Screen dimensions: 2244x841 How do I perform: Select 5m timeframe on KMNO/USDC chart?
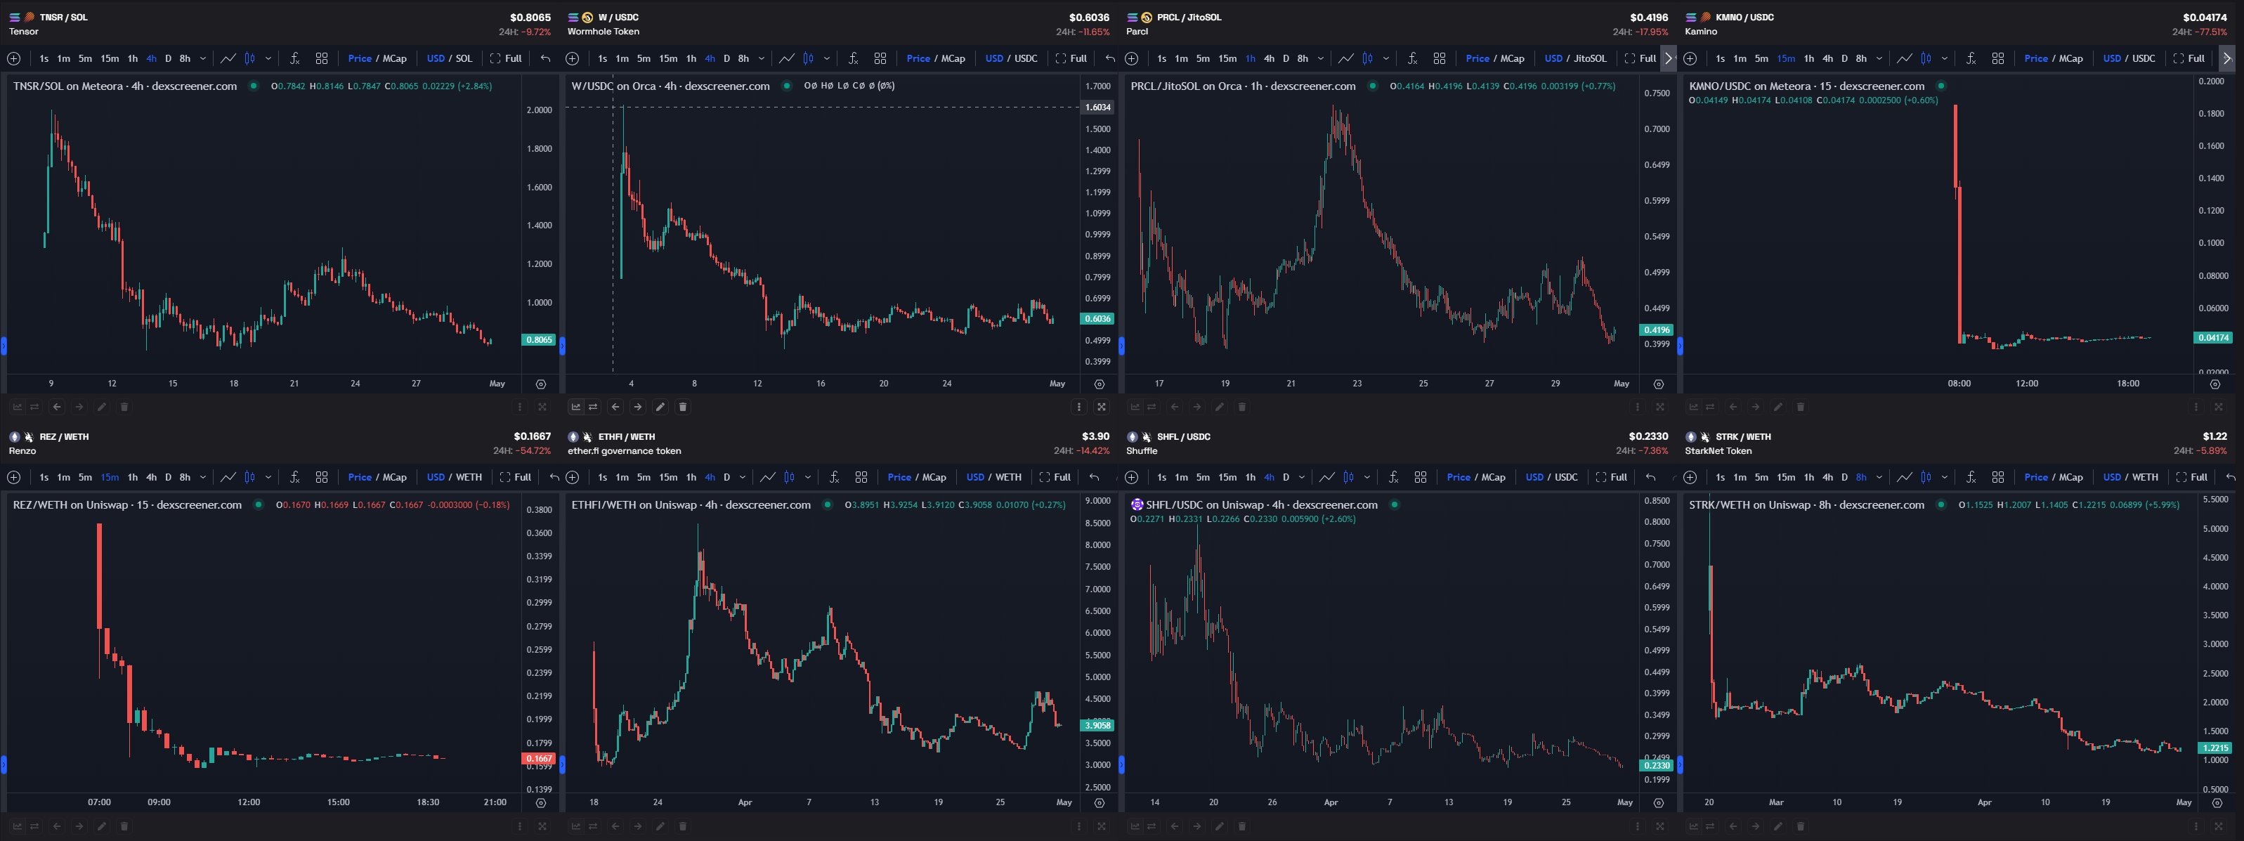tap(1761, 58)
